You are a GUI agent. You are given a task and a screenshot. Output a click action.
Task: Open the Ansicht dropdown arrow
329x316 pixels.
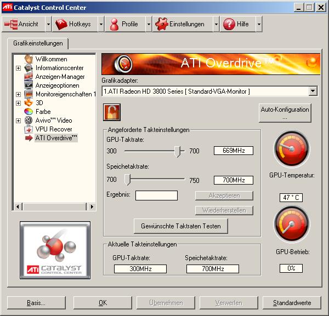pos(48,24)
